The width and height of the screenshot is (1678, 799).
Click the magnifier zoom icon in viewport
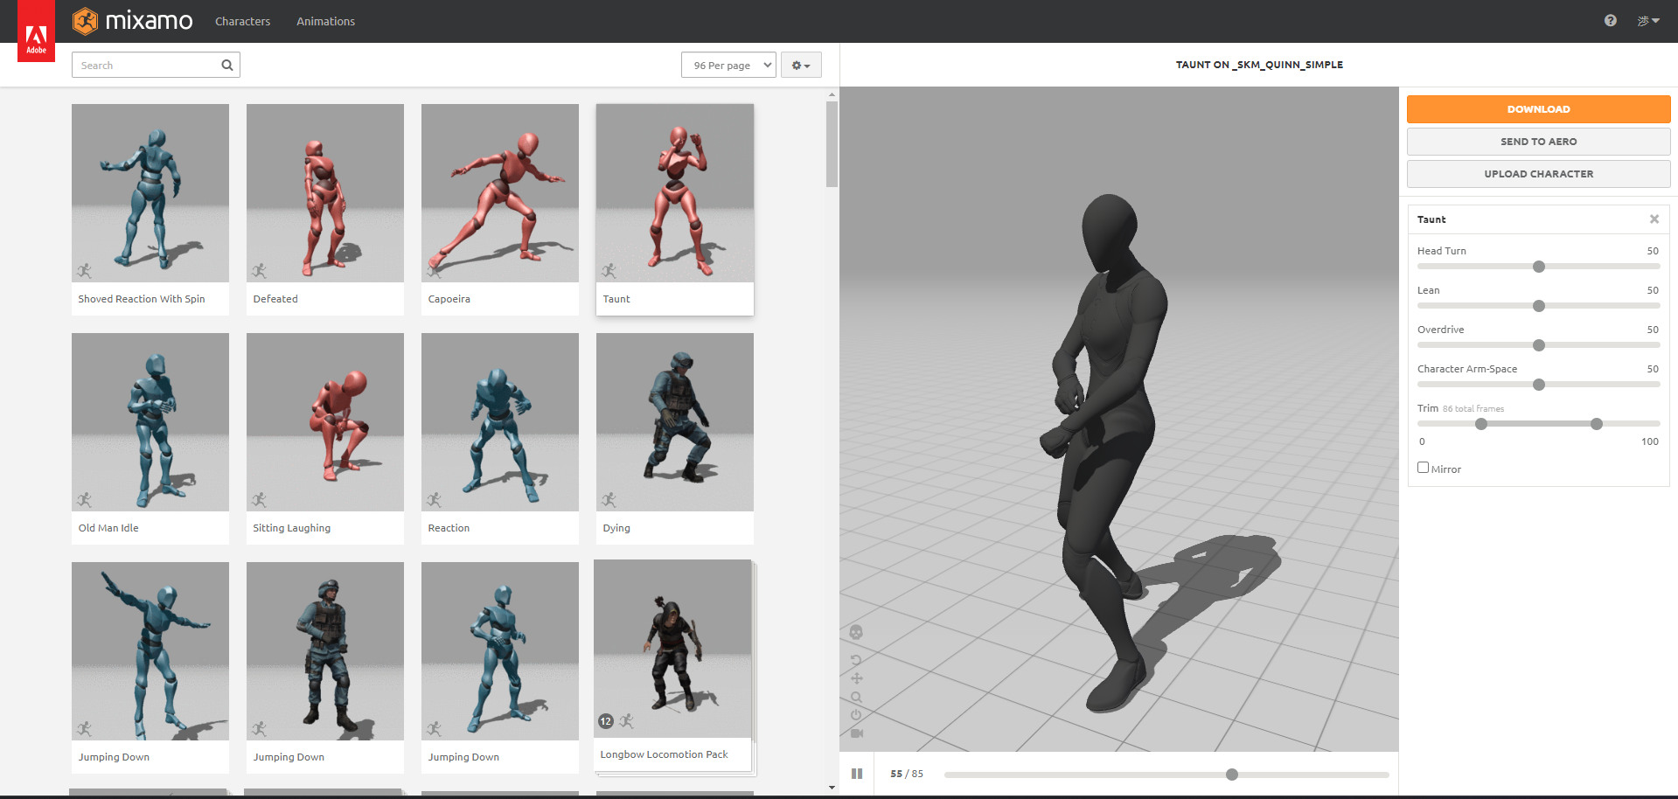coord(856,697)
